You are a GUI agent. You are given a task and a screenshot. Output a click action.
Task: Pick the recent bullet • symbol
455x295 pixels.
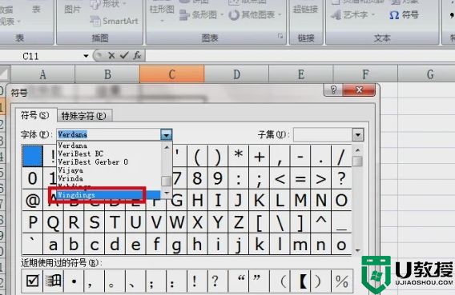(x=74, y=281)
